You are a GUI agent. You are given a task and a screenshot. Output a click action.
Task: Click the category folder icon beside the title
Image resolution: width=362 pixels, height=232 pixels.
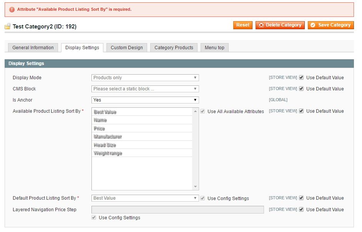click(x=7, y=27)
